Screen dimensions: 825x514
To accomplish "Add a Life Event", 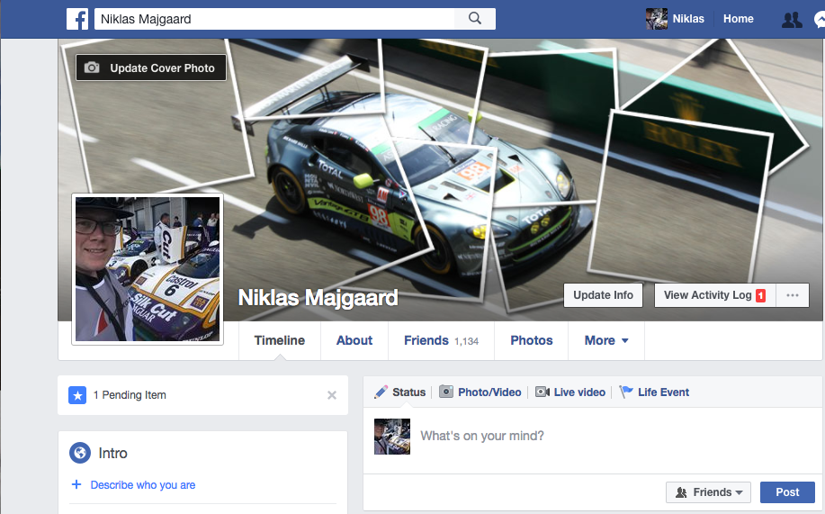I will tap(654, 392).
